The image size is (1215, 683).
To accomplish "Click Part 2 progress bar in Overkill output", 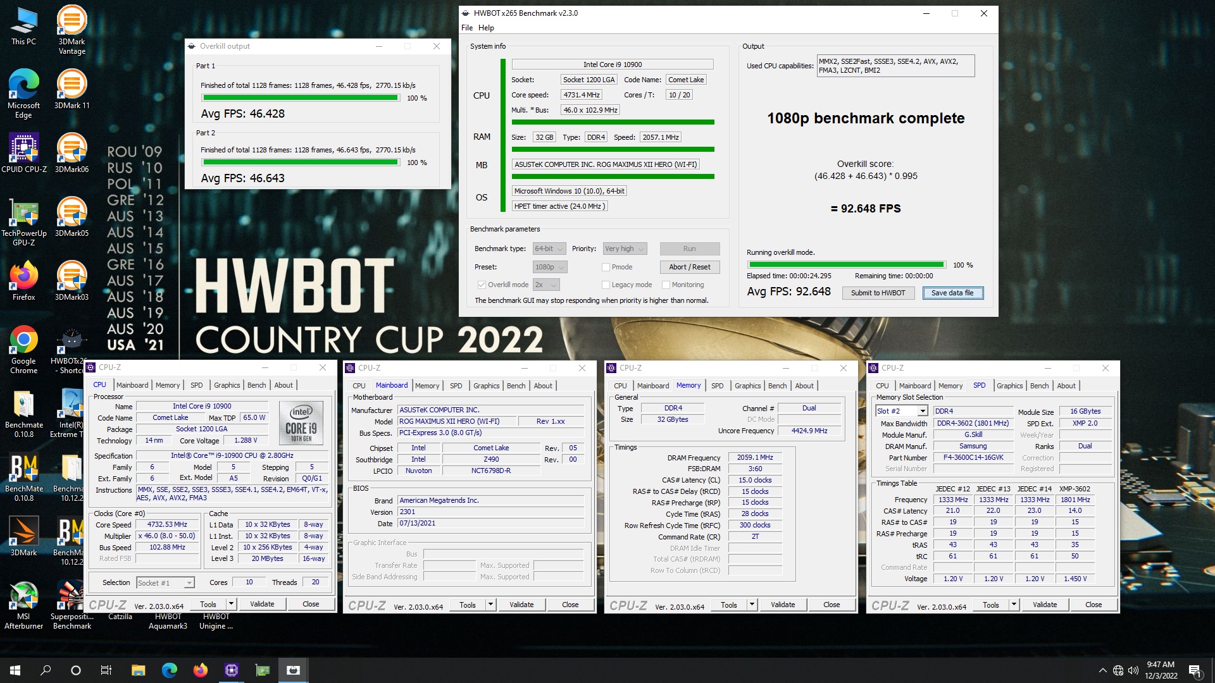I will point(301,163).
